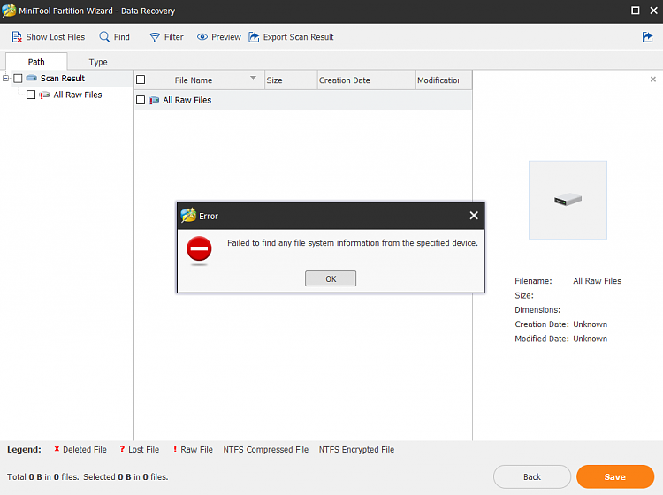
Task: Click the Show Lost Files icon
Action: click(x=17, y=37)
